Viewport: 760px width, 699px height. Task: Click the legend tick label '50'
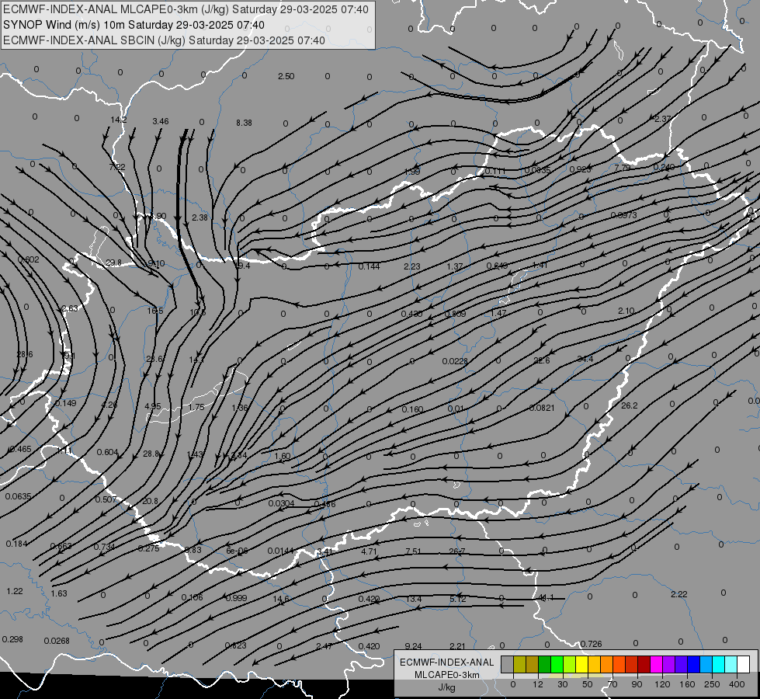pos(588,684)
